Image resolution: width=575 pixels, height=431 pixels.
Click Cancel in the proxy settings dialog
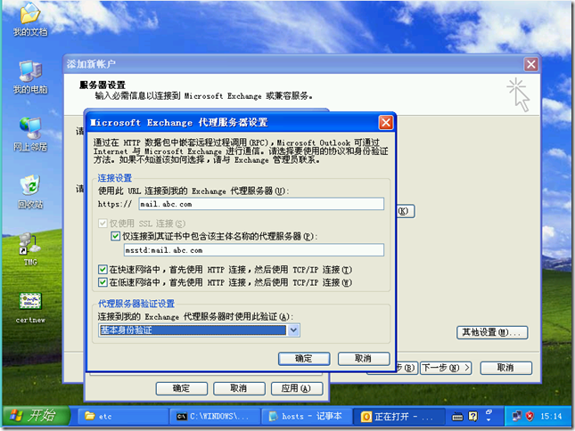364,359
